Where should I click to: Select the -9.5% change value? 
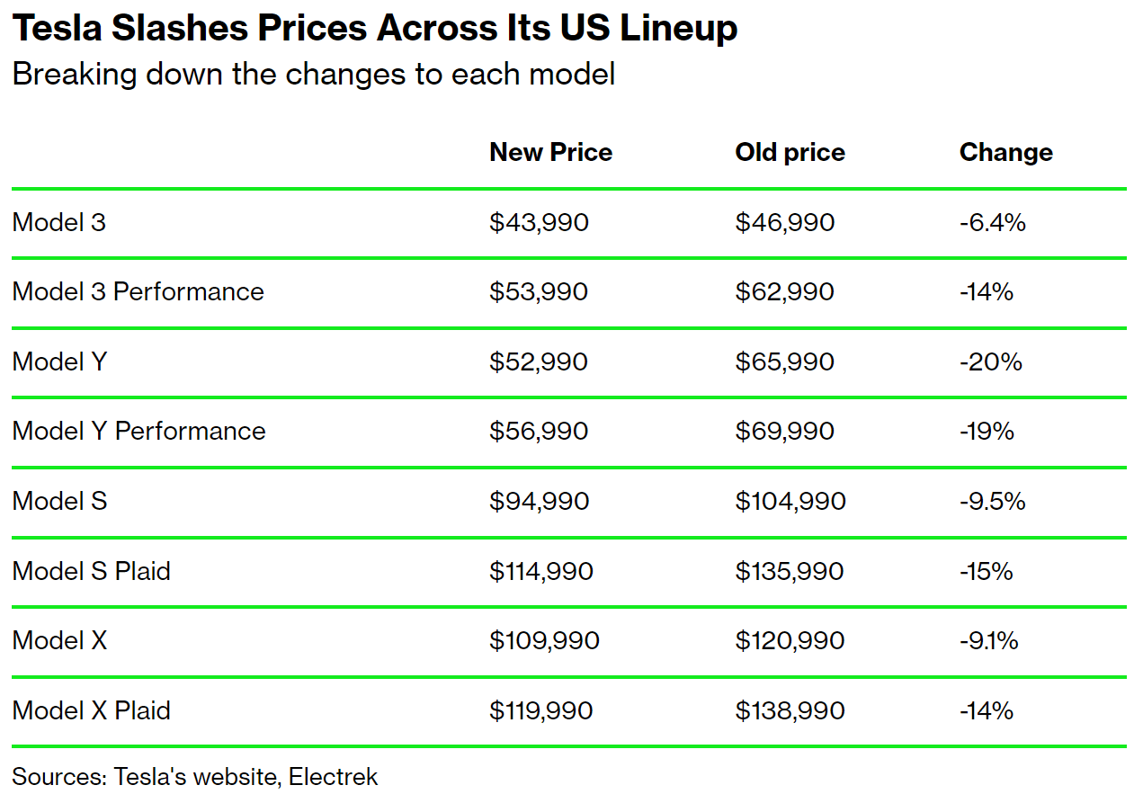coord(992,501)
